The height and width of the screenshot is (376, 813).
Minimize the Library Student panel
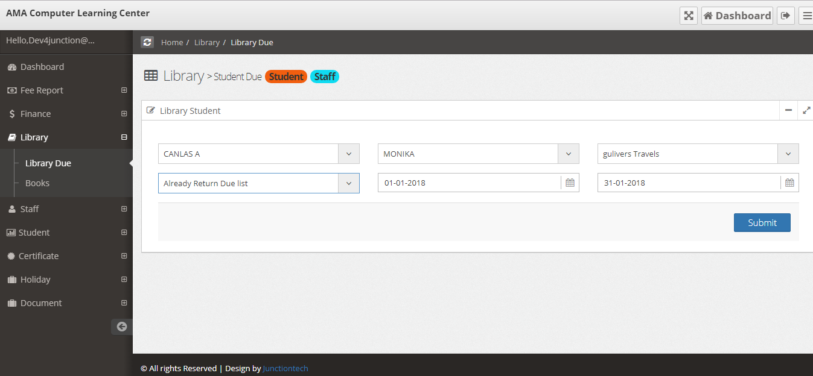(788, 110)
